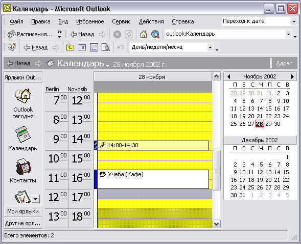Click the Stop icon in Web toolbar

117,35
